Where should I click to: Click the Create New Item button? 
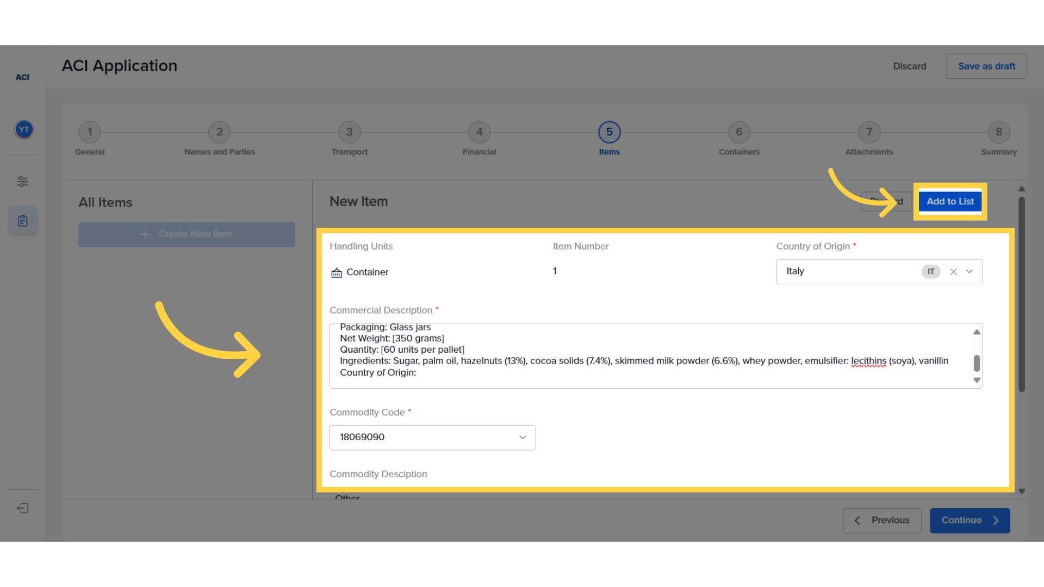coord(187,234)
